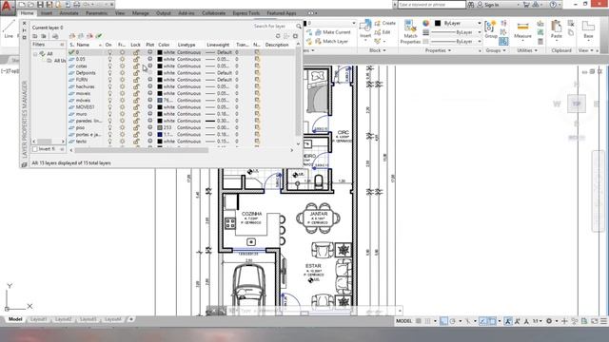Open the Output ribbon tab
The width and height of the screenshot is (609, 342).
163,13
